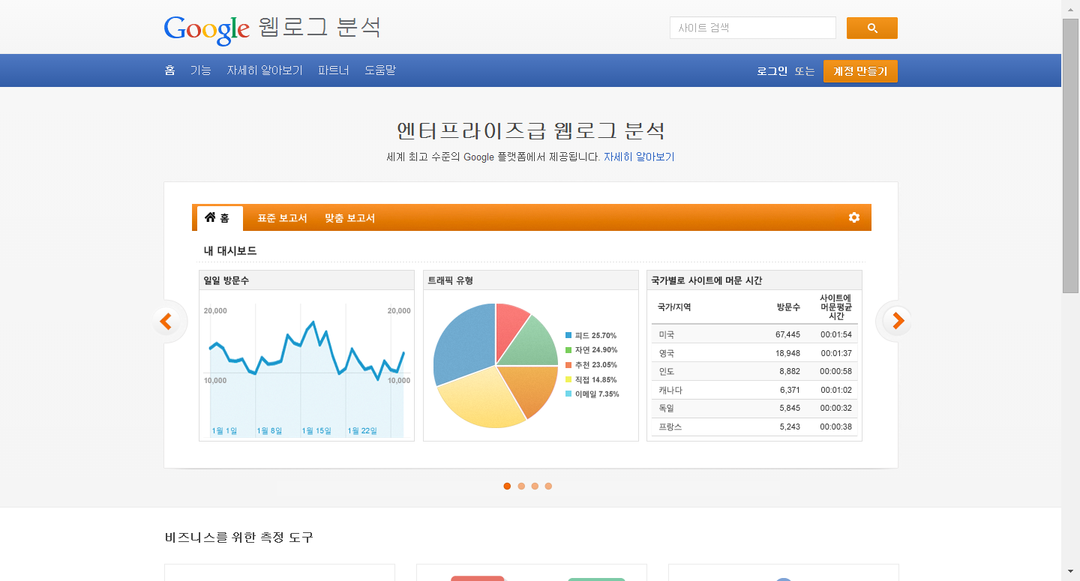Click 67,445 visits value
Viewport: 1080px width, 581px height.
[787, 334]
